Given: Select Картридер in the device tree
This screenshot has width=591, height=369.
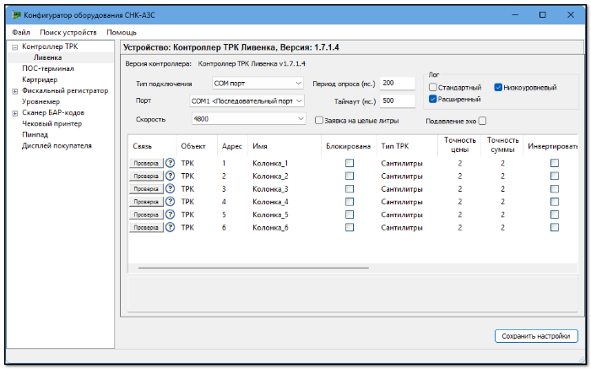Looking at the screenshot, I should [x=40, y=79].
